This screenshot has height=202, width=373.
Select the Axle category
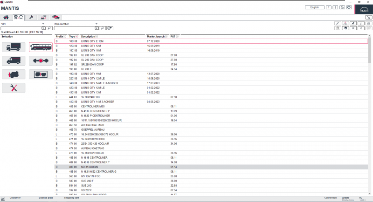point(41,61)
